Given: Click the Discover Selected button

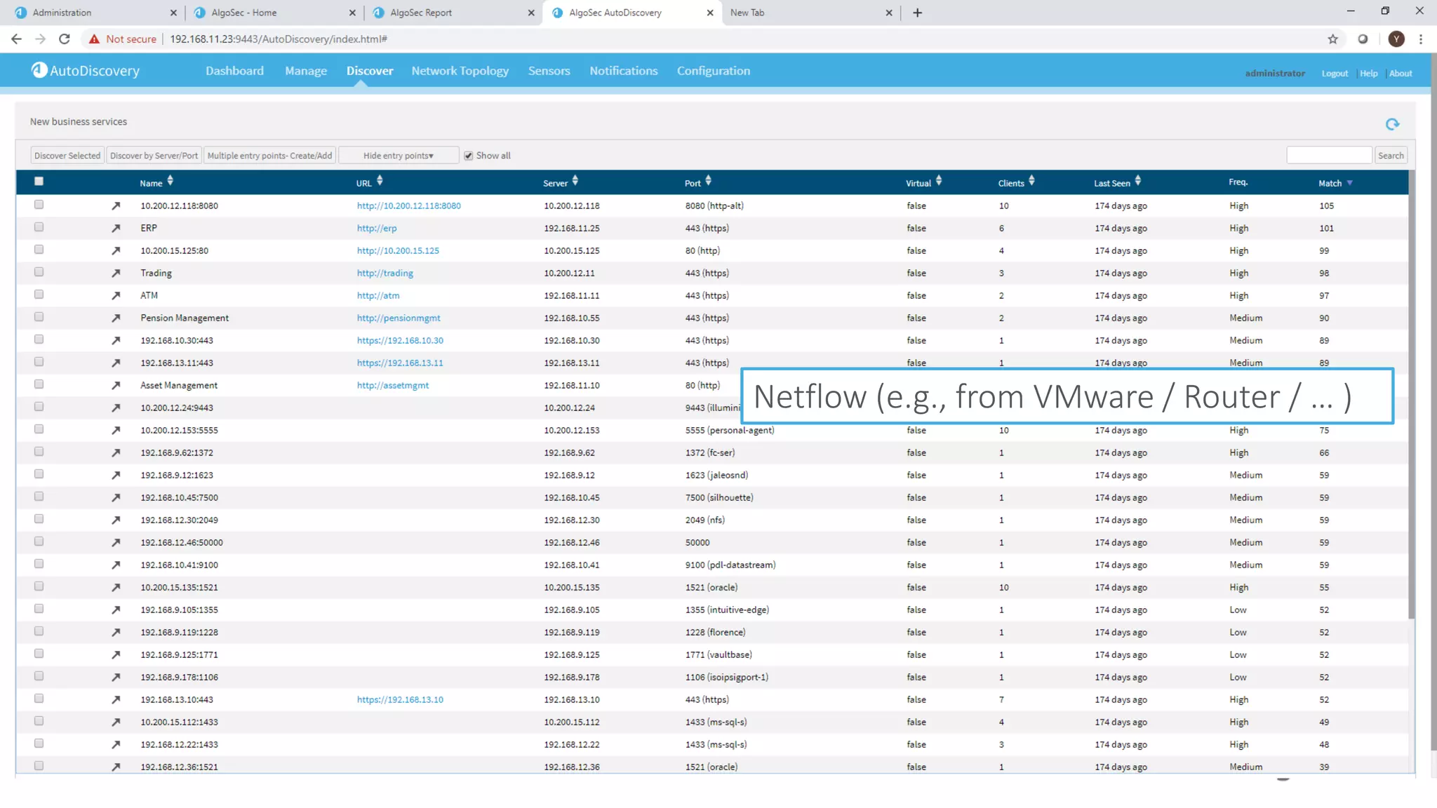Looking at the screenshot, I should (67, 155).
